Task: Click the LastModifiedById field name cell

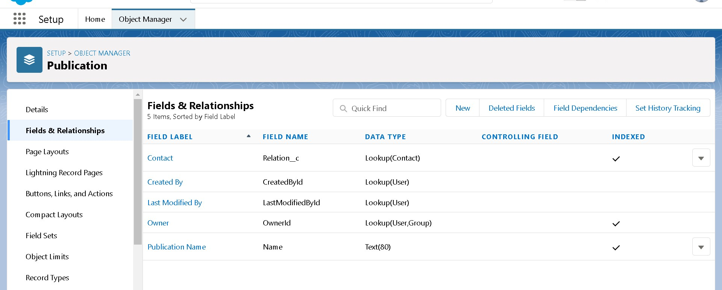Action: 291,203
